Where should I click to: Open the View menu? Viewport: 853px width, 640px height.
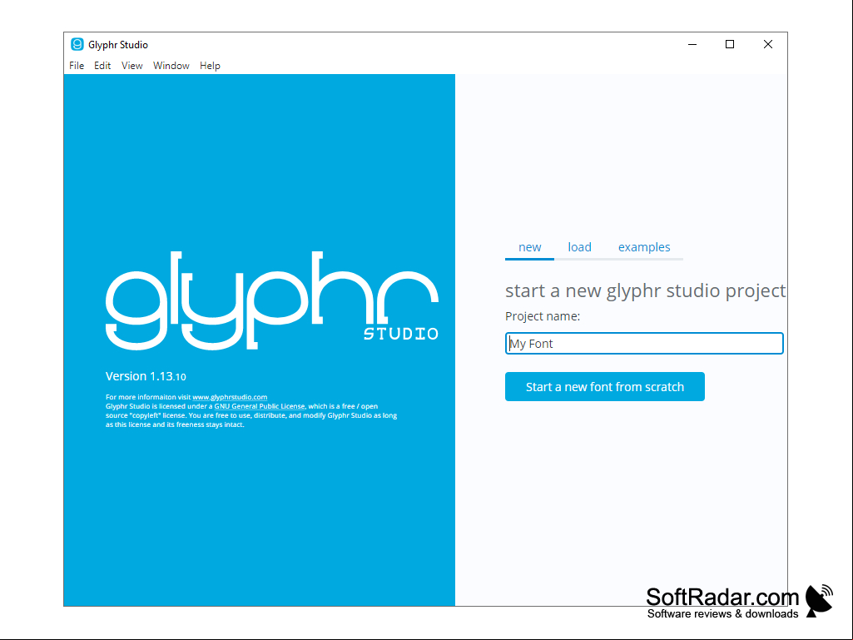pos(131,65)
